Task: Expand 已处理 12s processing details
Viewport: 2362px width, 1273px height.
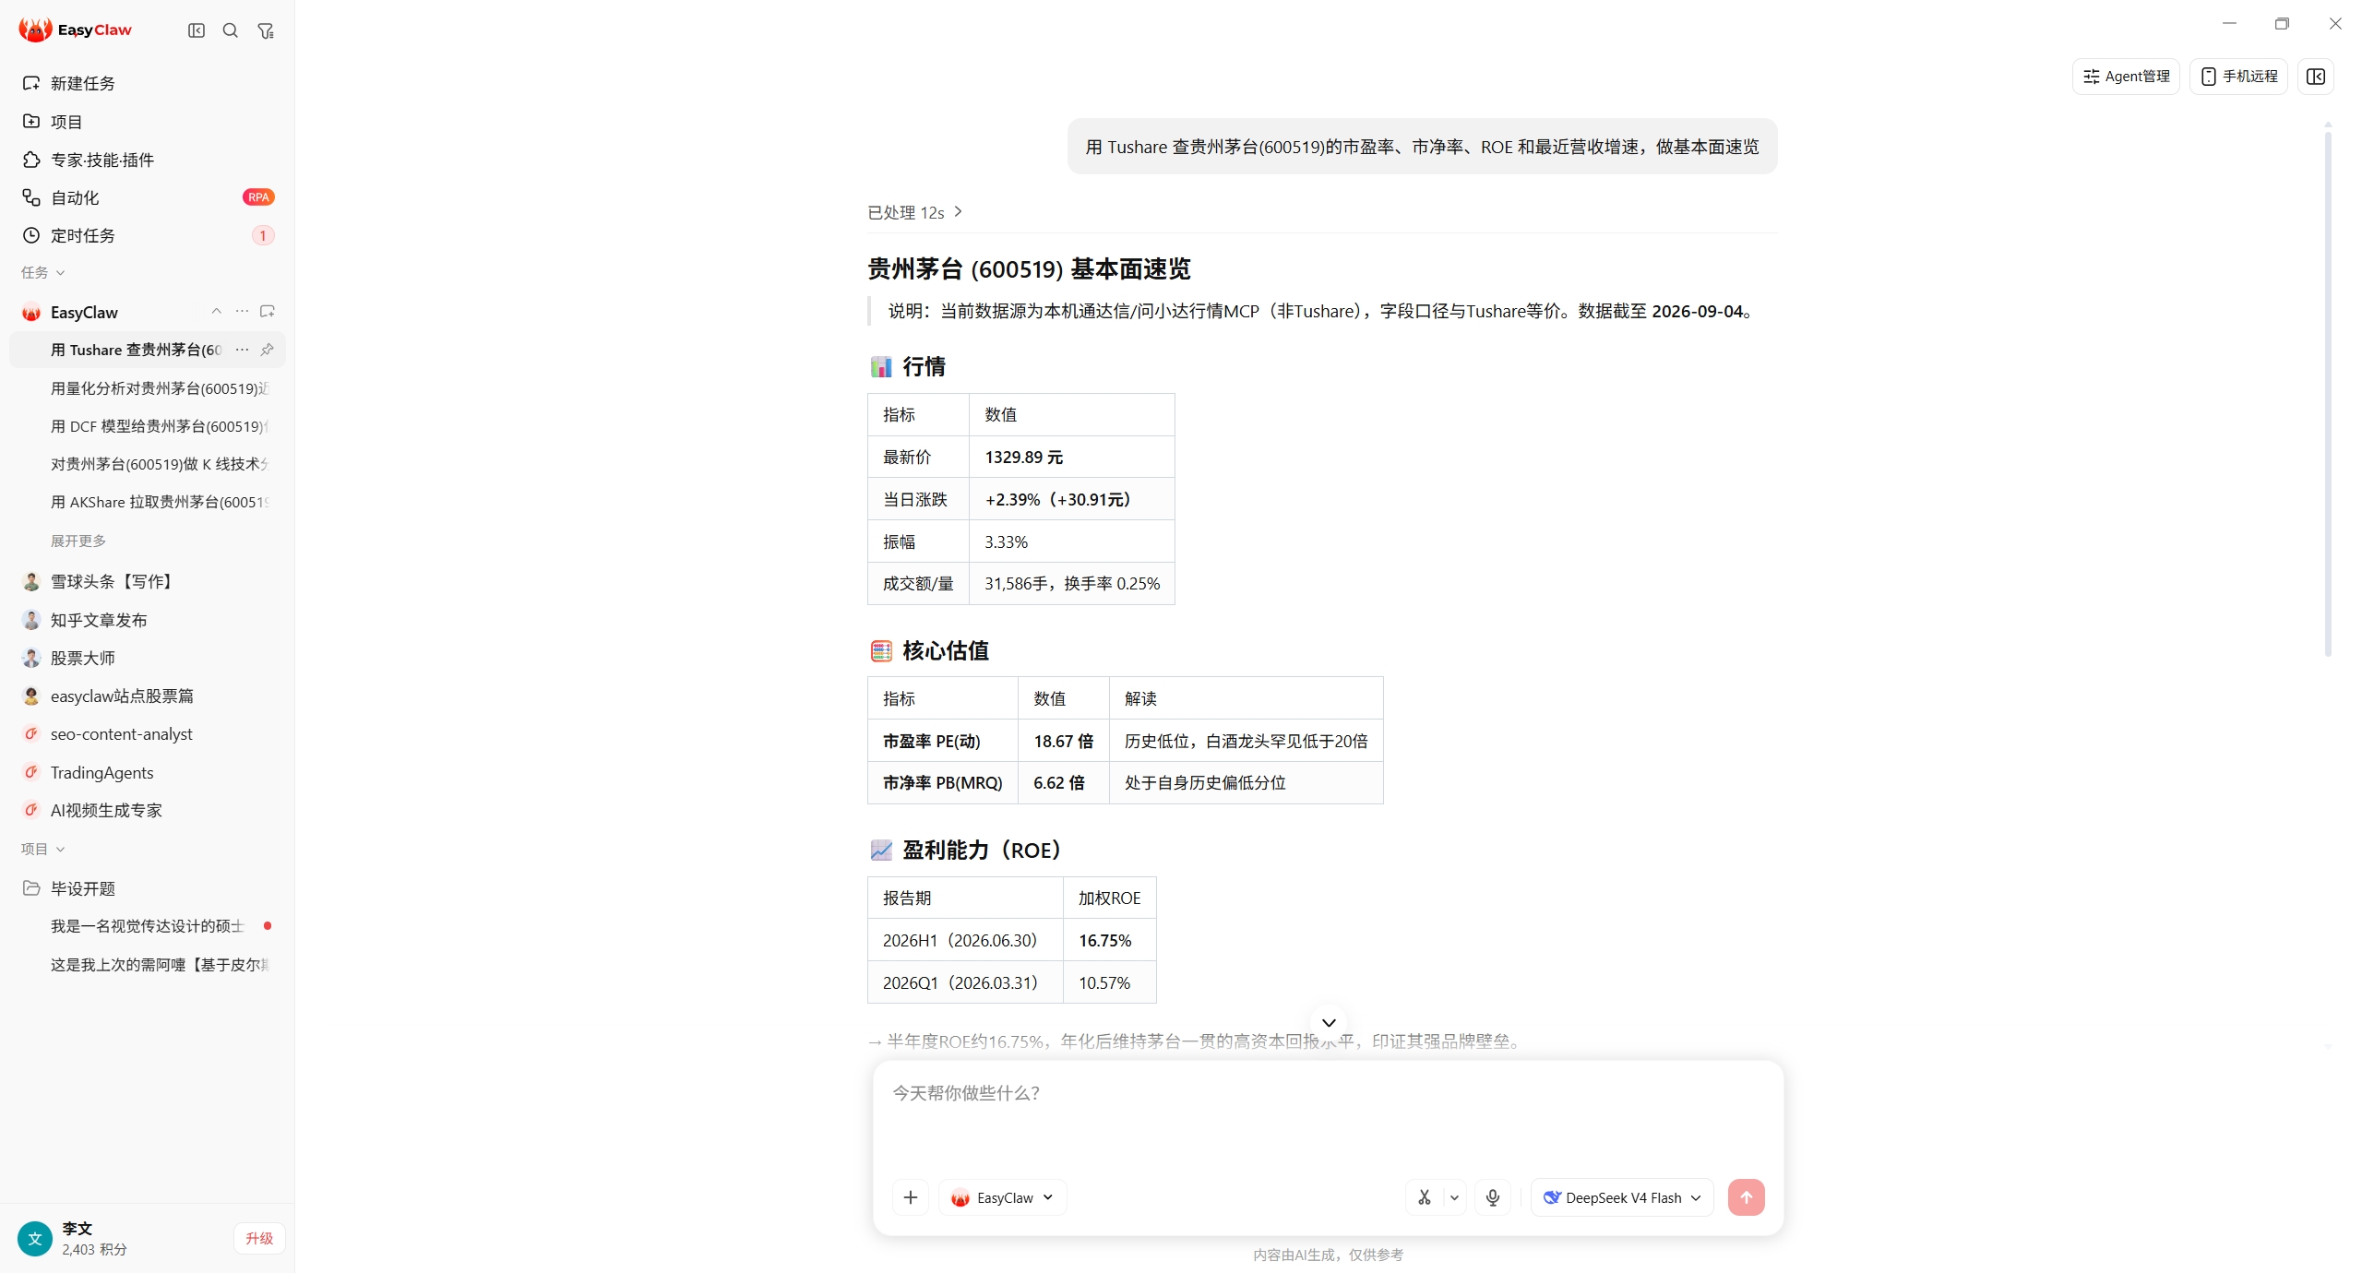Action: (x=915, y=212)
